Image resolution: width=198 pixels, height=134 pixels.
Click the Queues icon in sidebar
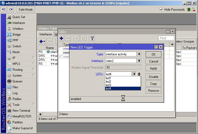(x=9, y=81)
